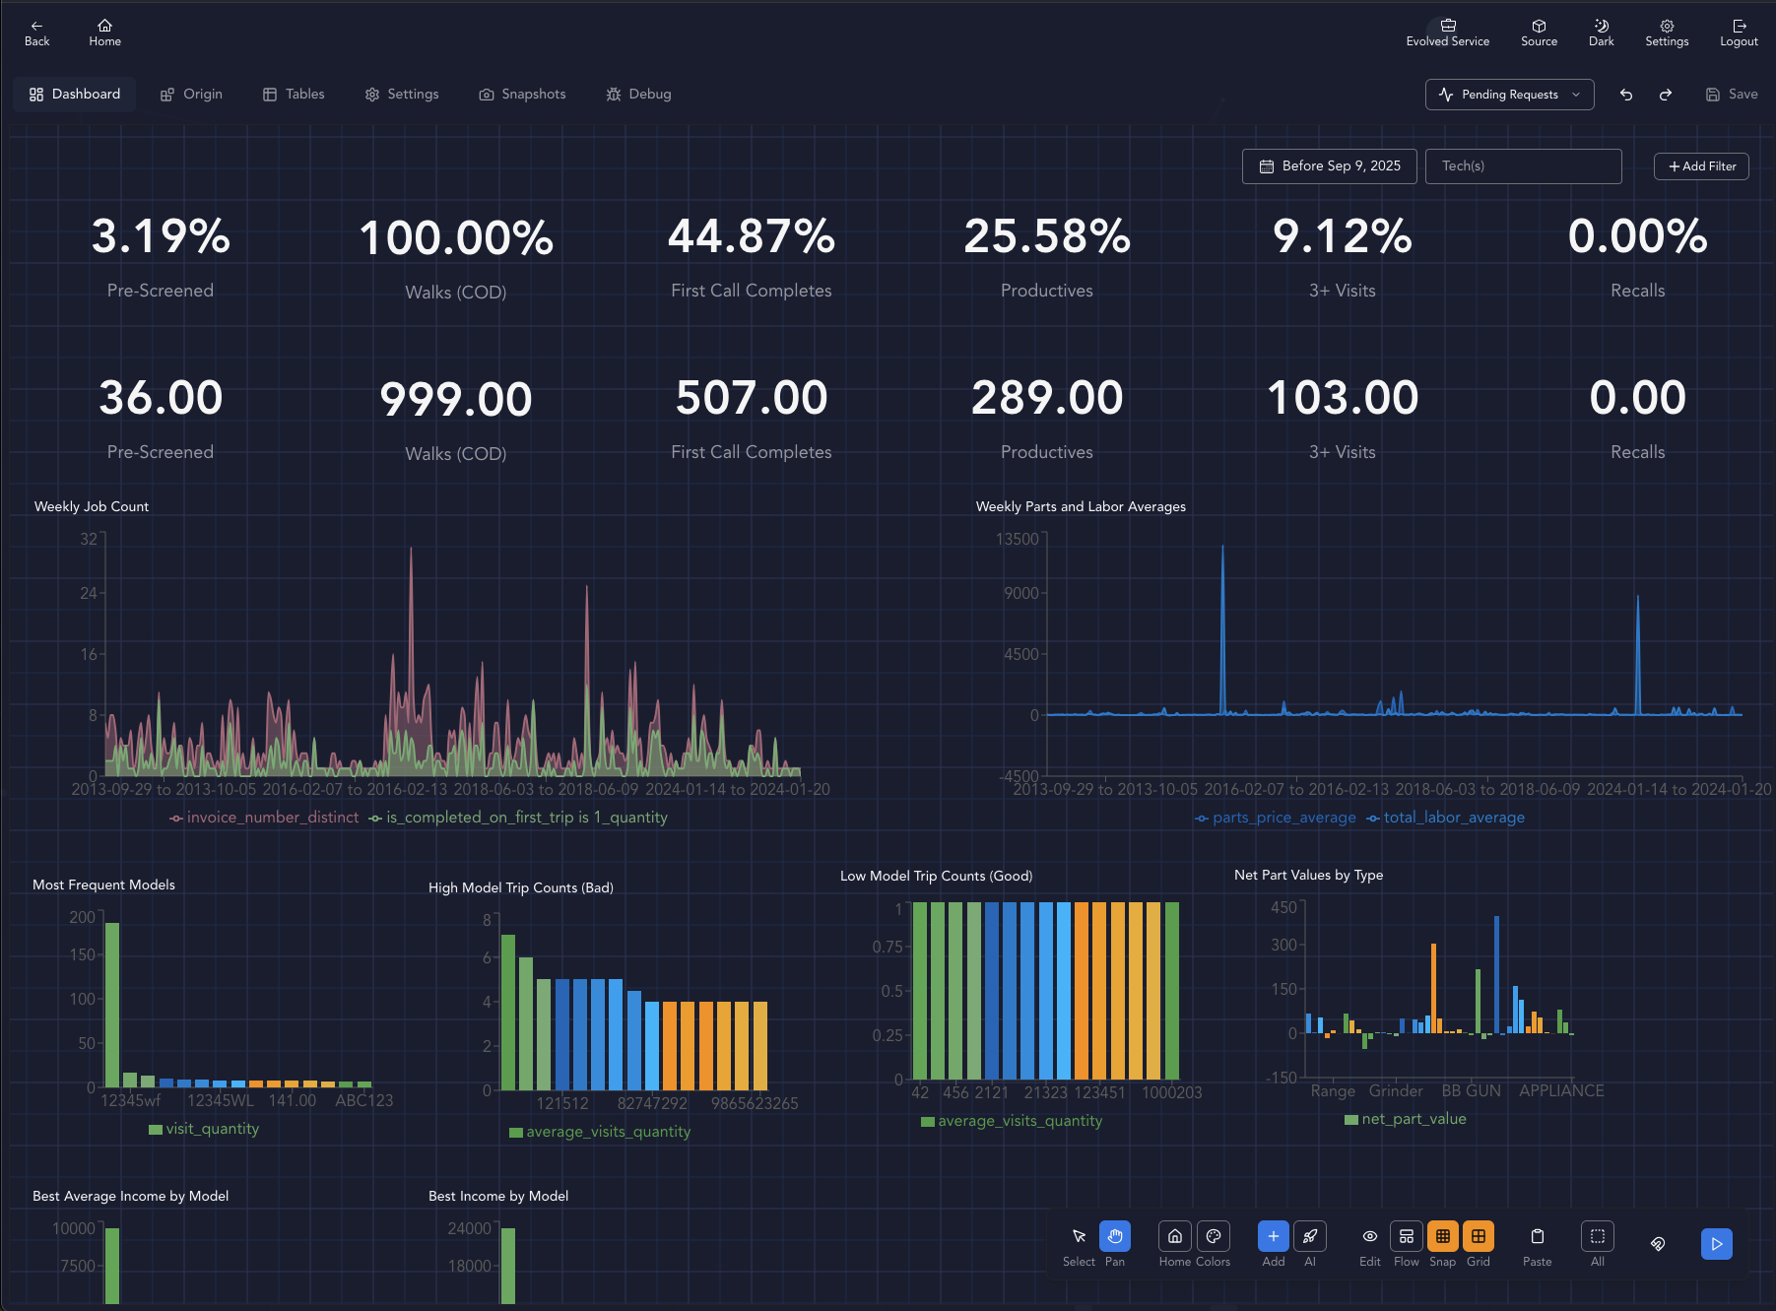Select the Pan hand tool
This screenshot has height=1311, width=1776.
tap(1114, 1236)
